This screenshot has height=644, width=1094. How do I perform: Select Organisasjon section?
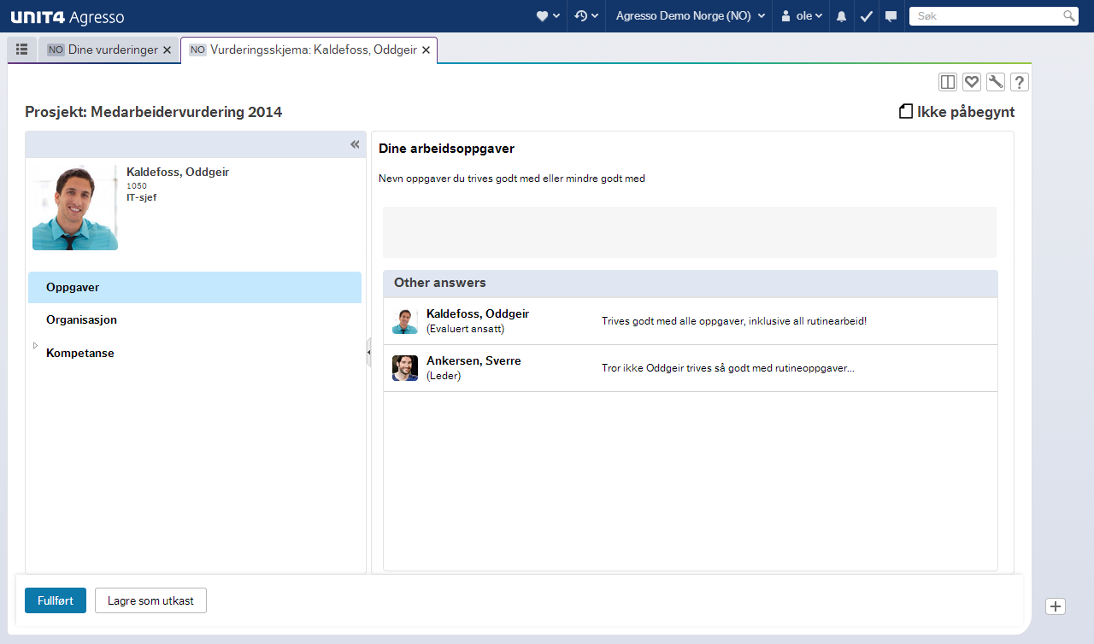tap(195, 320)
